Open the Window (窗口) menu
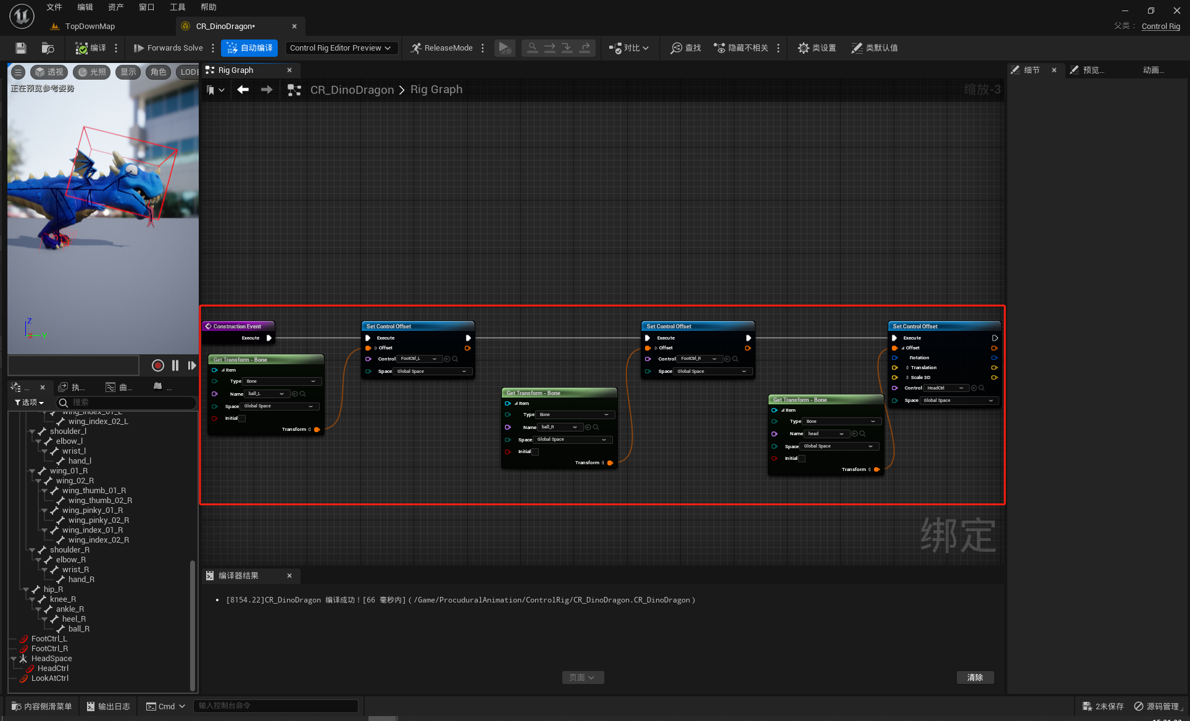This screenshot has height=721, width=1190. click(x=146, y=7)
